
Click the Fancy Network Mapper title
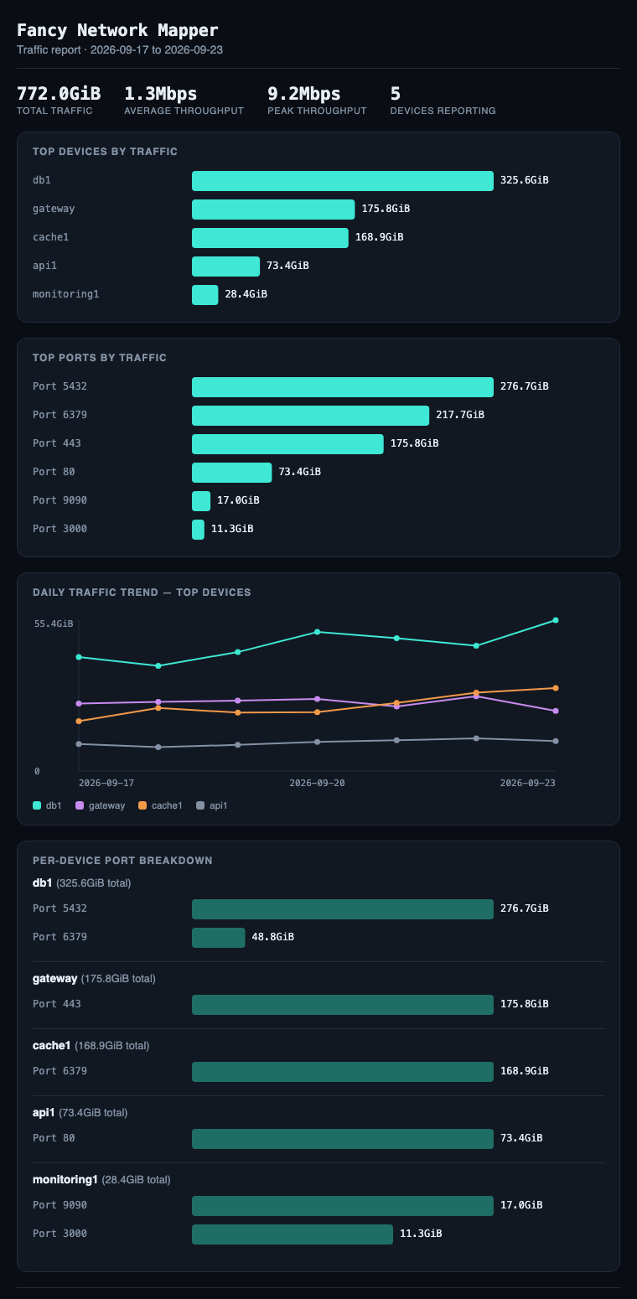pos(117,30)
